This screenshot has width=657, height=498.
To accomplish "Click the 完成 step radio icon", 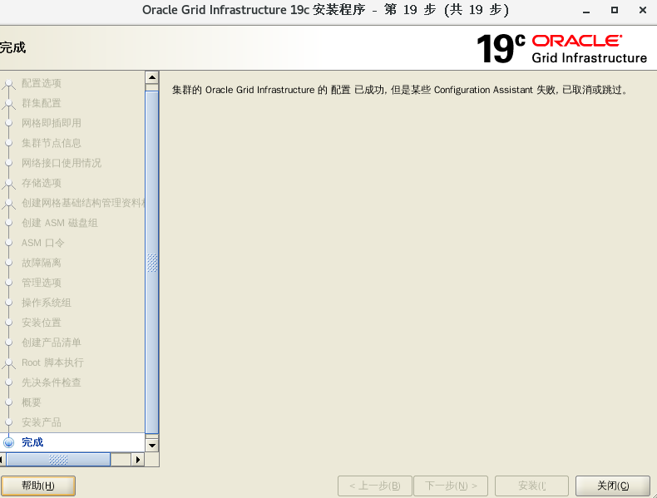I will point(9,442).
